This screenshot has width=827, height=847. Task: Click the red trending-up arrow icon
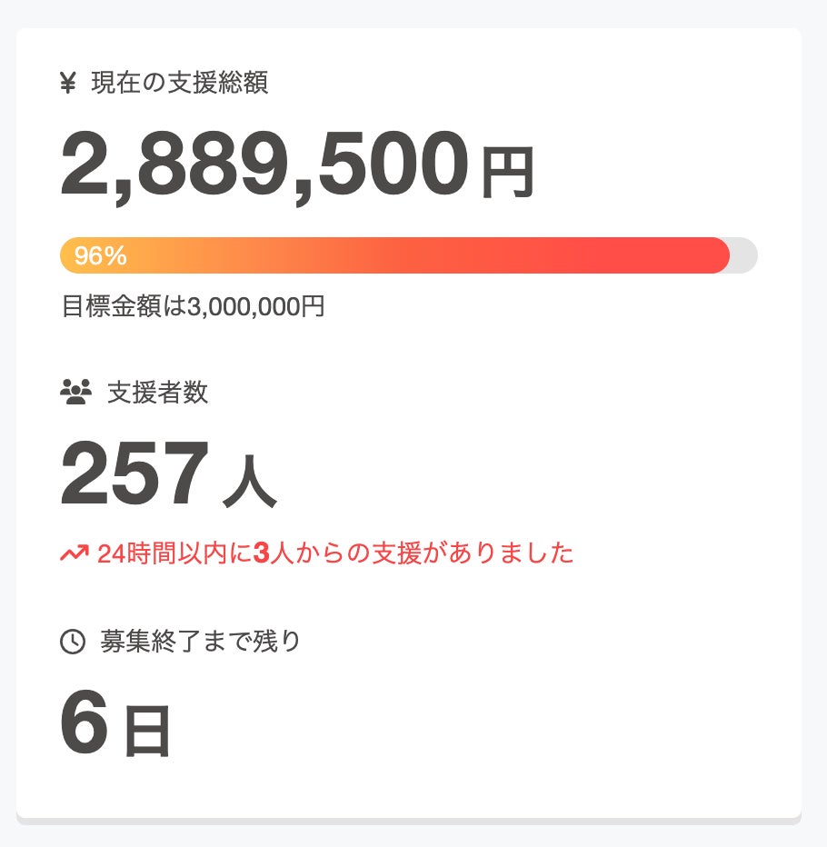(74, 553)
